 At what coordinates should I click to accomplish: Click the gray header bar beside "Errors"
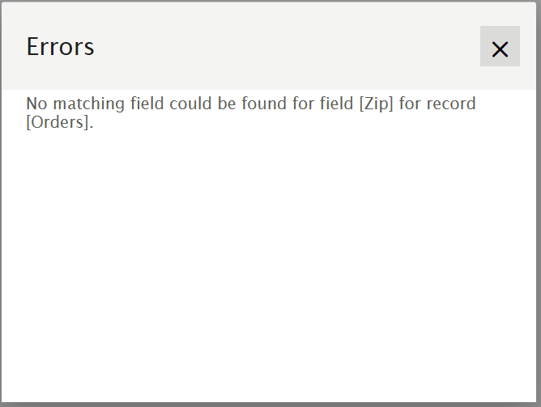(x=283, y=47)
